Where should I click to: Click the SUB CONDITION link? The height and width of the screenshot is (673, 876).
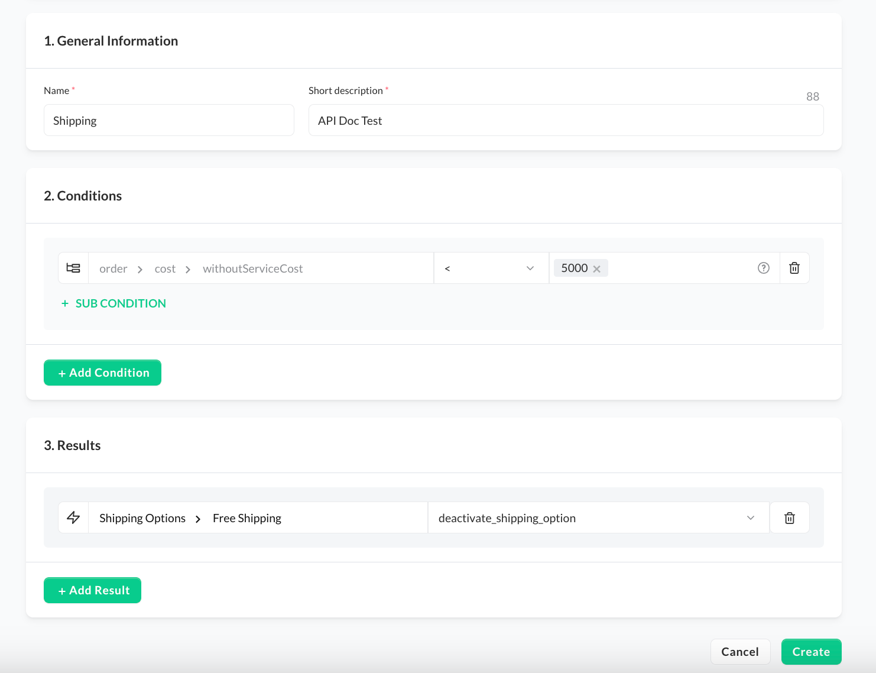click(121, 303)
